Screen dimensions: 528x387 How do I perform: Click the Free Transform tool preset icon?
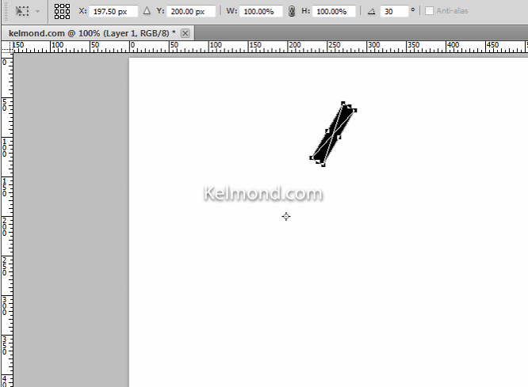[x=22, y=11]
